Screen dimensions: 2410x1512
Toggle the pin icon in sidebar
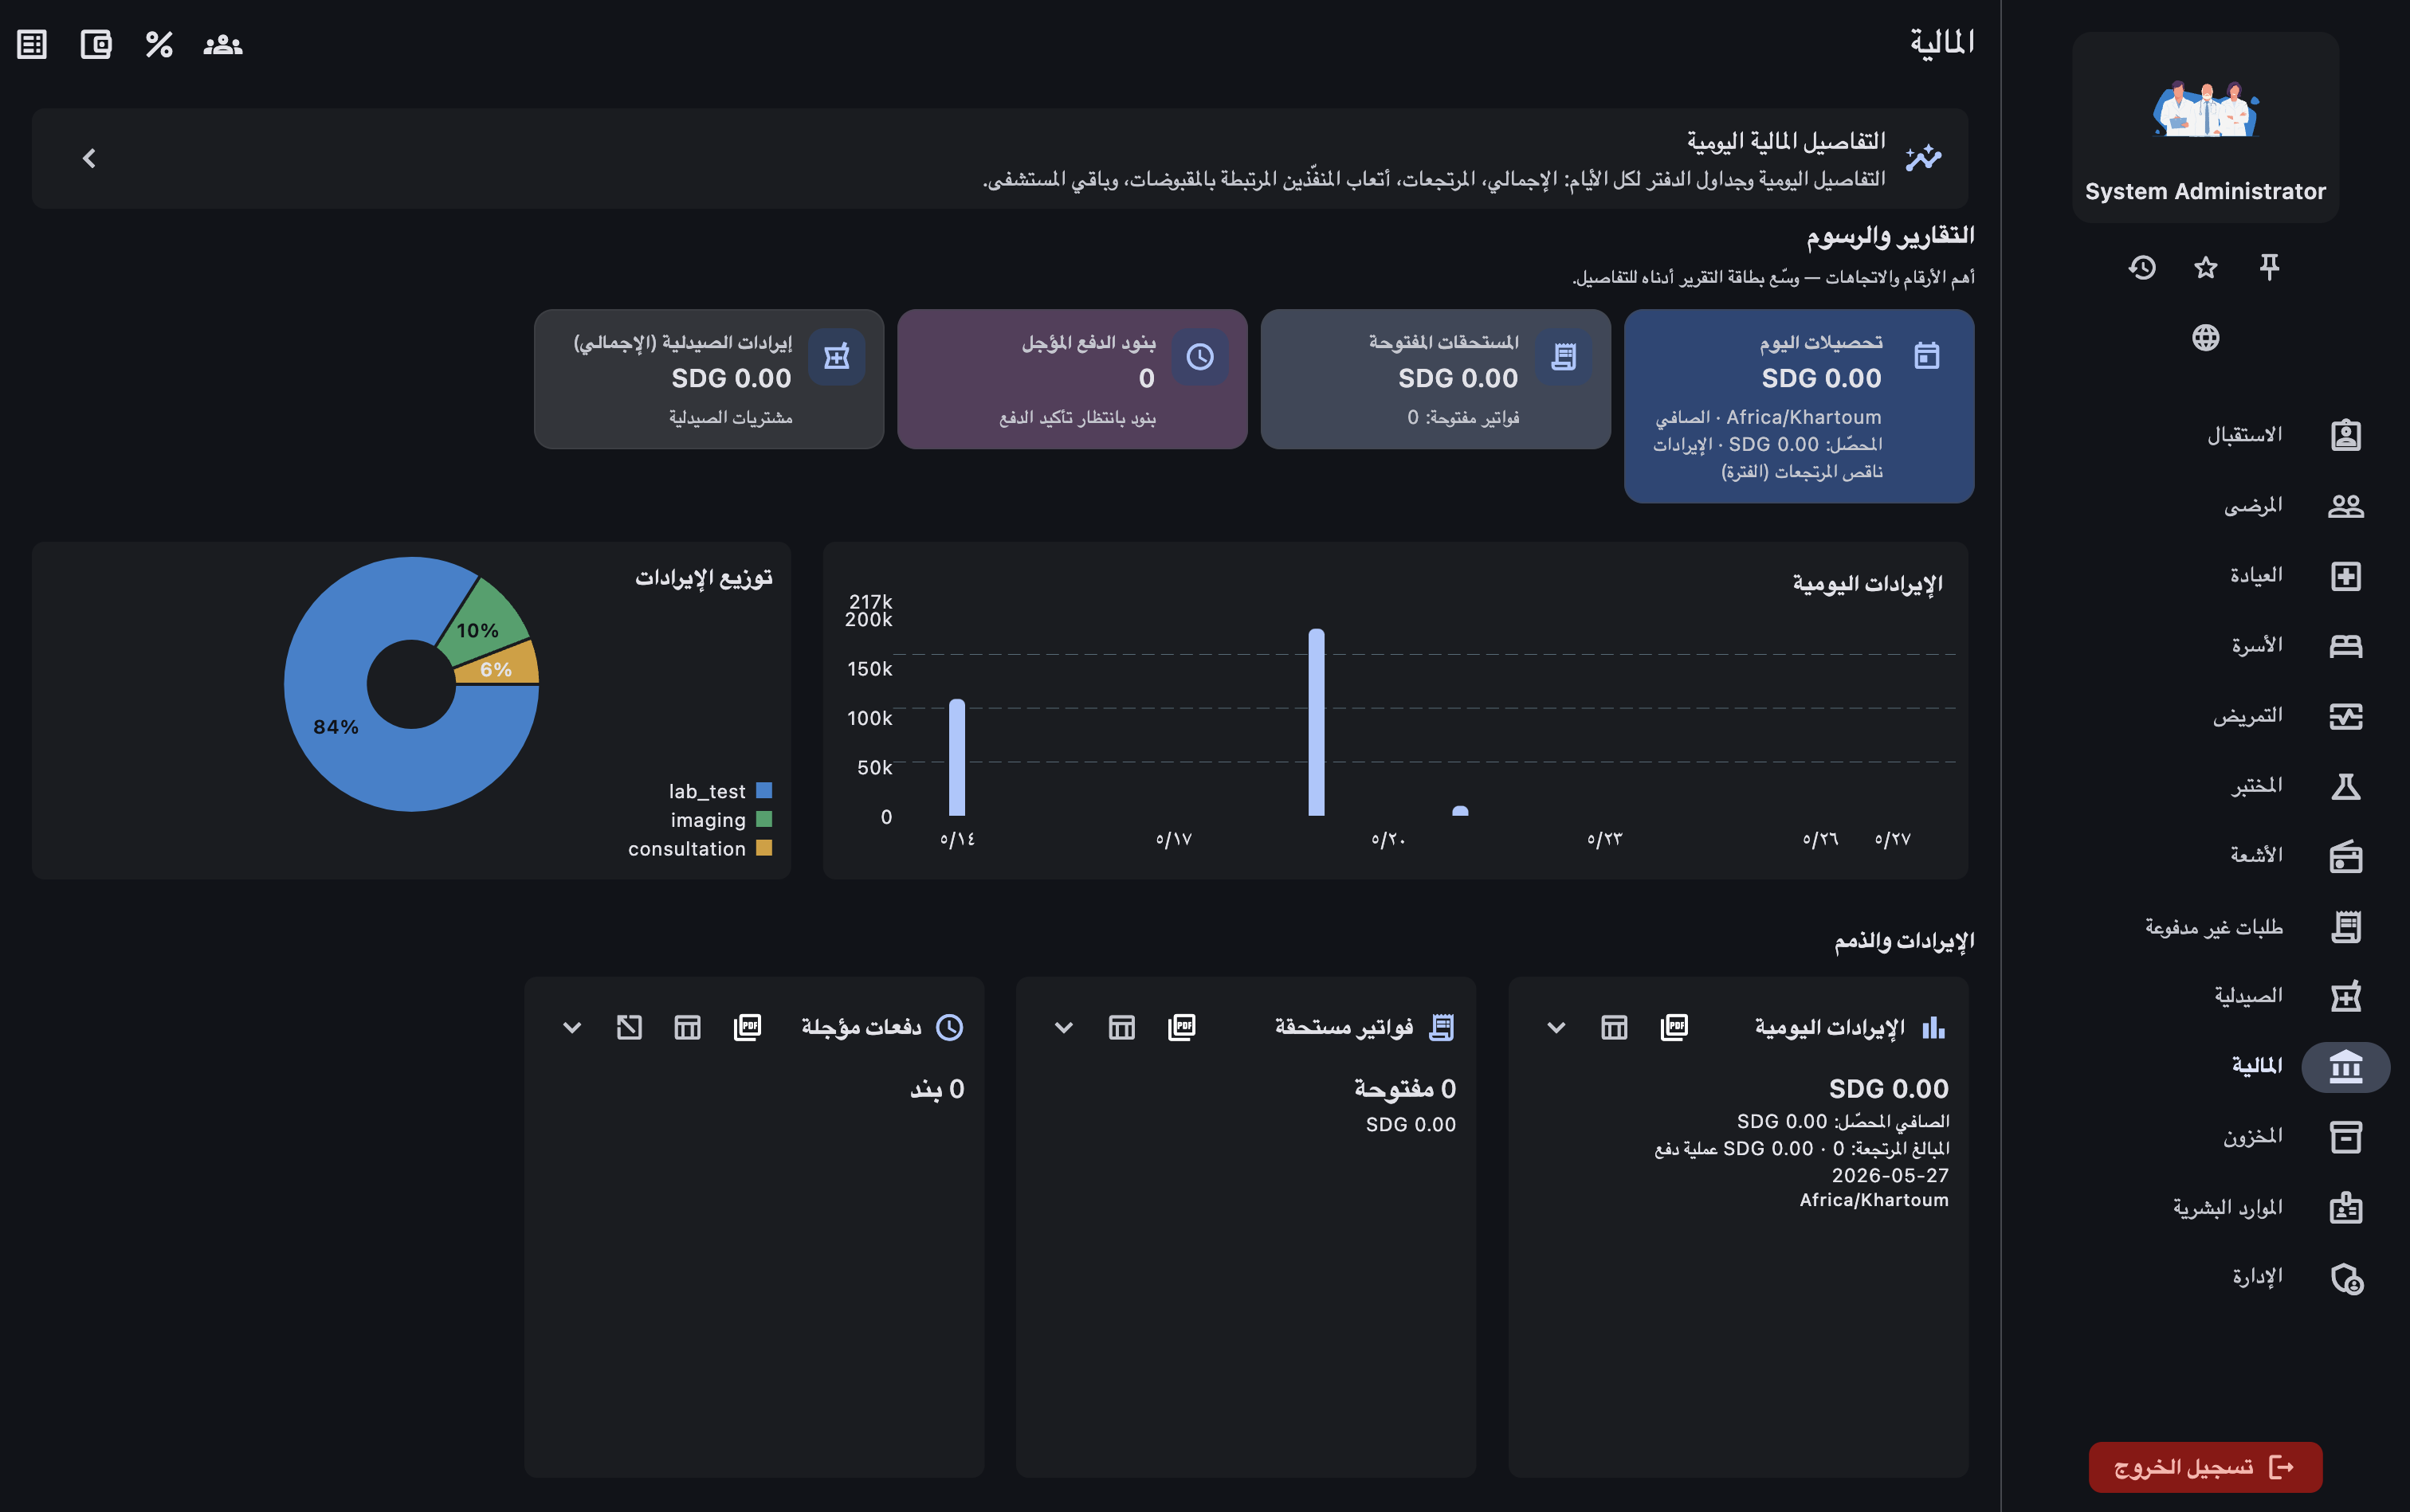click(x=2269, y=267)
